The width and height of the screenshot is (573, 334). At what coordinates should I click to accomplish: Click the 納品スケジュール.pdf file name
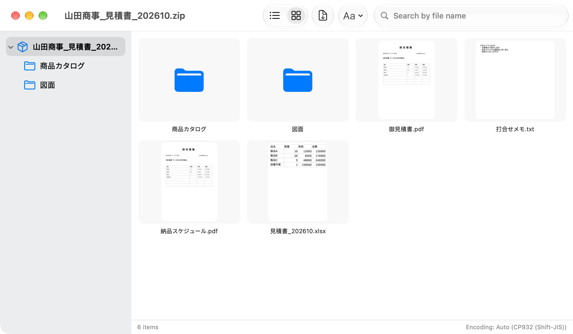(189, 231)
